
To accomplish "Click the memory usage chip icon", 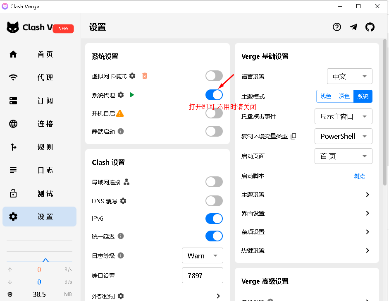I will click(x=10, y=294).
